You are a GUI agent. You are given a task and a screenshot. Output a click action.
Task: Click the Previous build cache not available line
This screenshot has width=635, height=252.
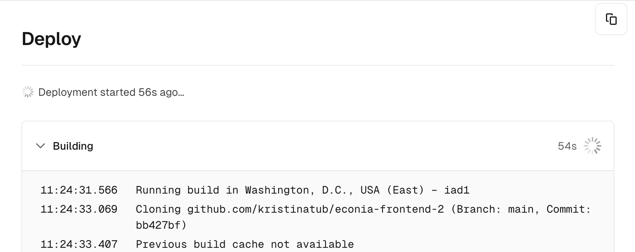point(245,244)
